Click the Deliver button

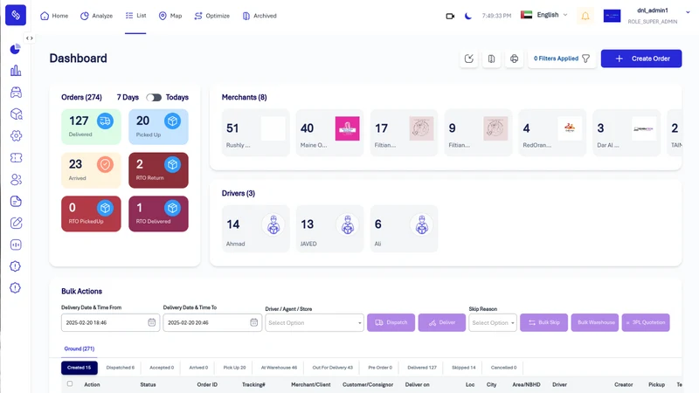click(x=442, y=322)
